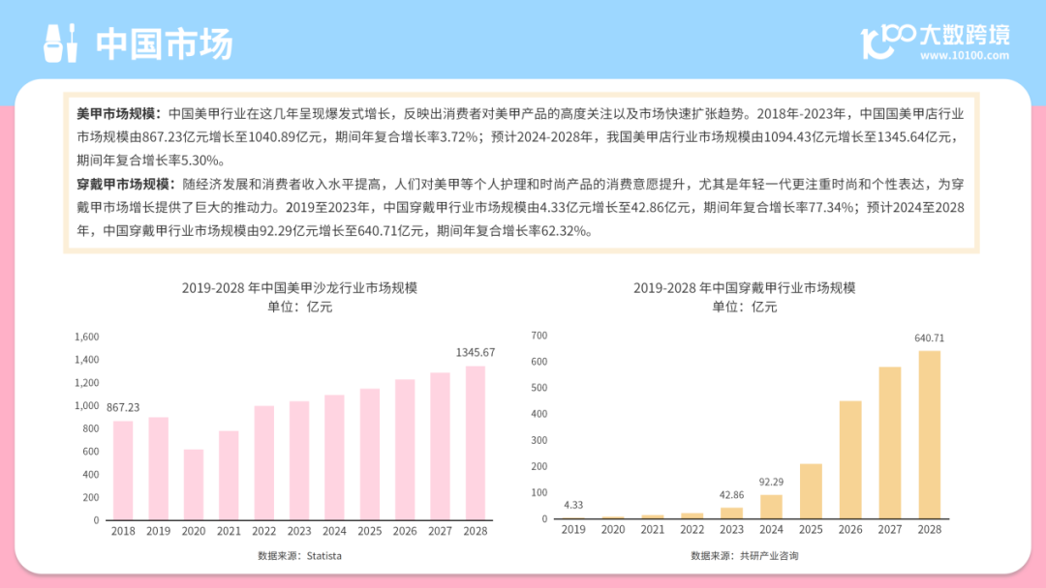The width and height of the screenshot is (1046, 588).
Task: Select the 2018 pink bar labeled 867.23
Action: tap(123, 470)
